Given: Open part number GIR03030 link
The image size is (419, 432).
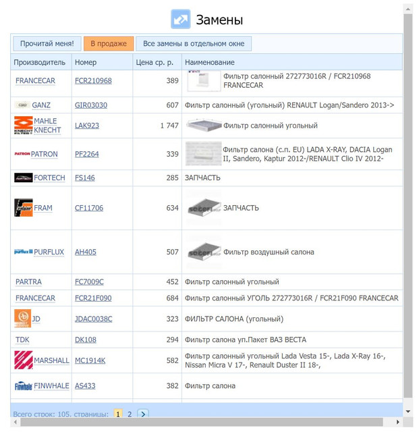Looking at the screenshot, I should pyautogui.click(x=91, y=105).
